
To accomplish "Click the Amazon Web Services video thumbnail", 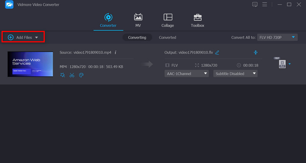I will (30, 64).
